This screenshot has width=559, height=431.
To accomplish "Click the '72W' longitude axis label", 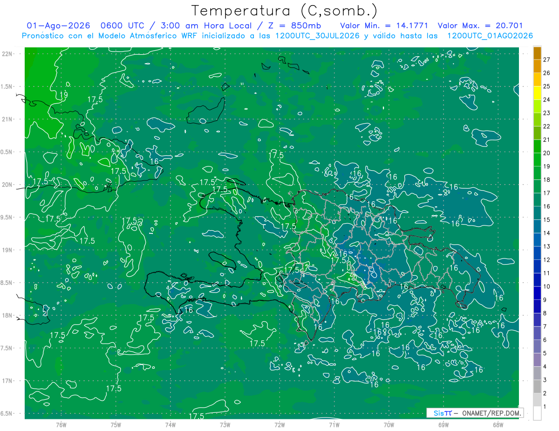I will 279,424.
